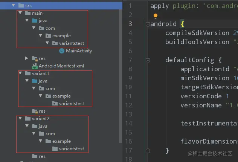Click 'applicationId' in the editor
238x162 pixels.
205,69
